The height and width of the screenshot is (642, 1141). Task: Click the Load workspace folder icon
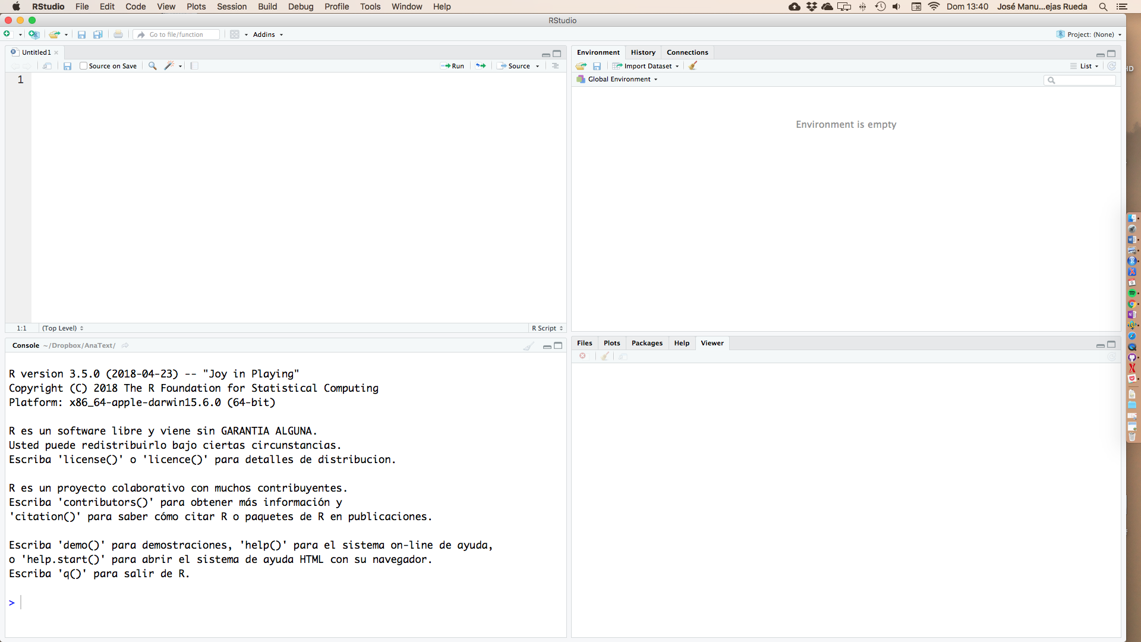581,66
